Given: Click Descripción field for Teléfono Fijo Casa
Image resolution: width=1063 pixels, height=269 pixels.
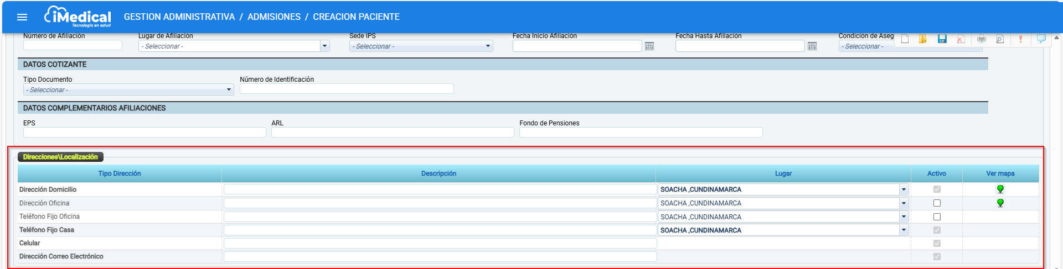Looking at the screenshot, I should coord(440,230).
